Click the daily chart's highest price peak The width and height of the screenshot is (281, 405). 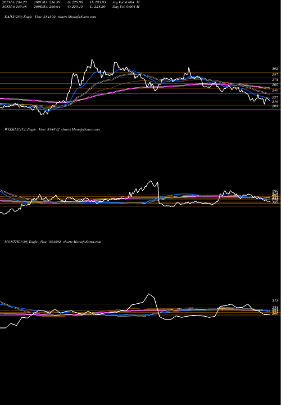92,60
